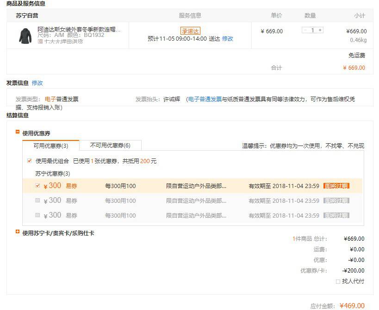The image size is (379, 310).
Task: Click the 承诺达 delivery badge
Action: pos(190,31)
